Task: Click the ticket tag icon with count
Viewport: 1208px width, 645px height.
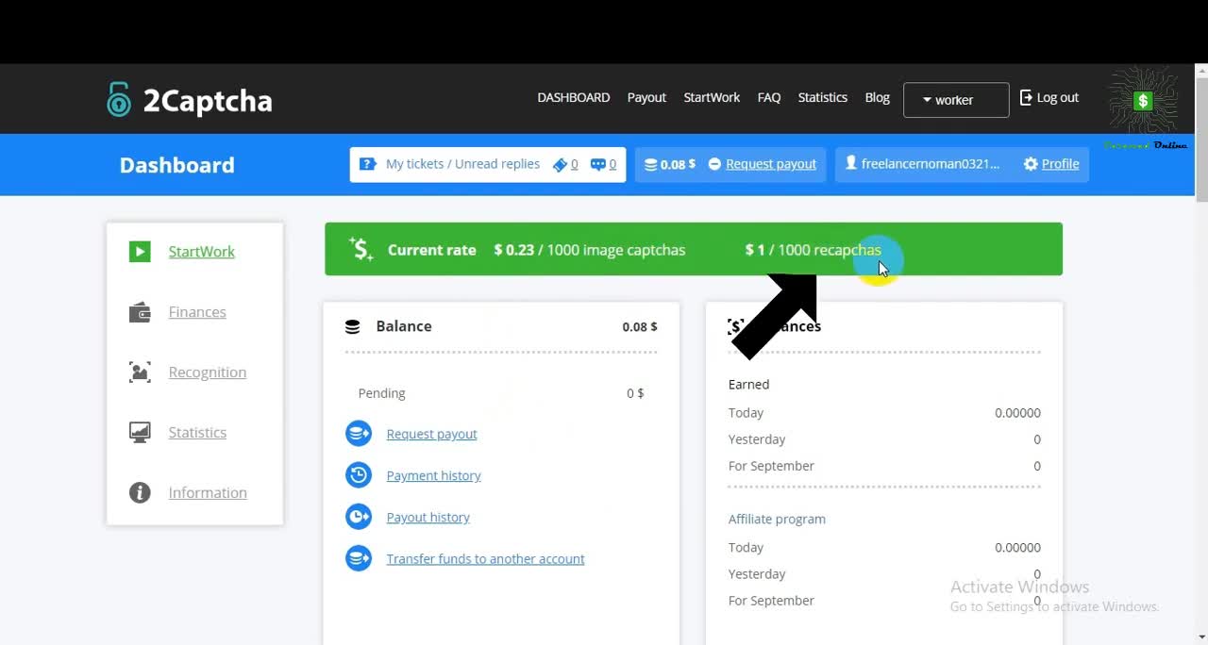Action: (560, 164)
